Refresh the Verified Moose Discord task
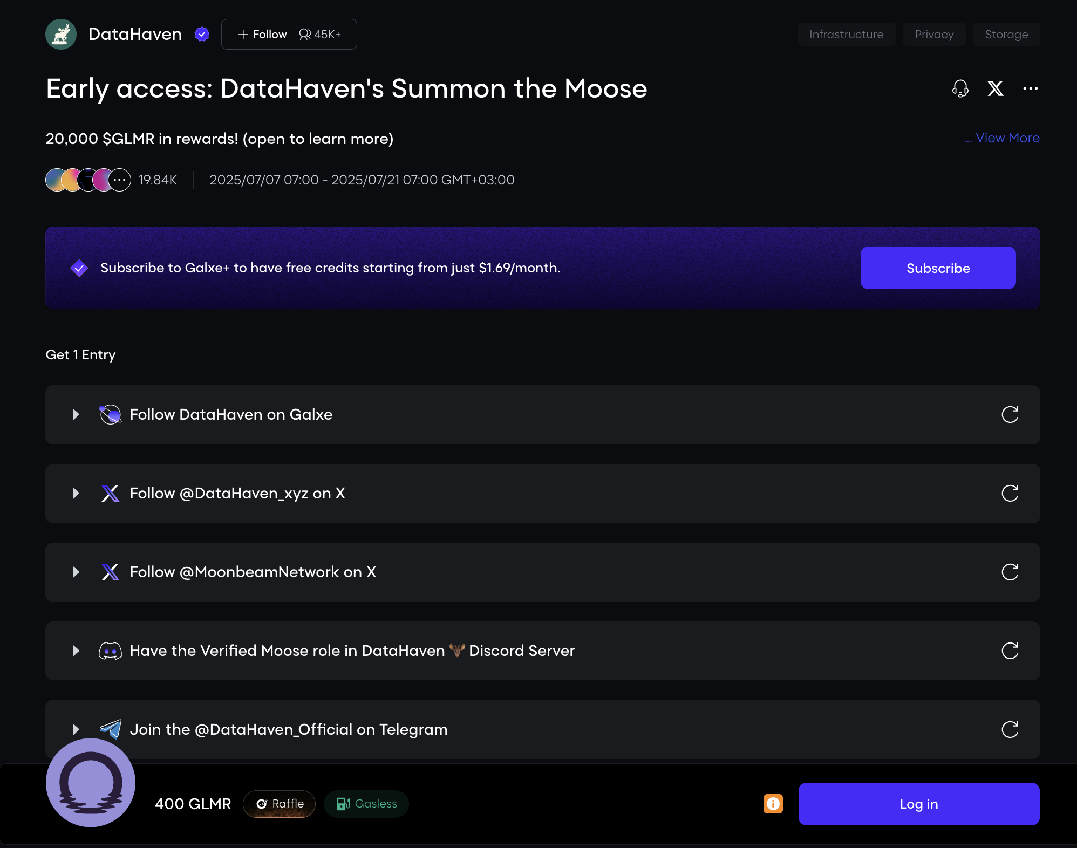 pos(1010,651)
